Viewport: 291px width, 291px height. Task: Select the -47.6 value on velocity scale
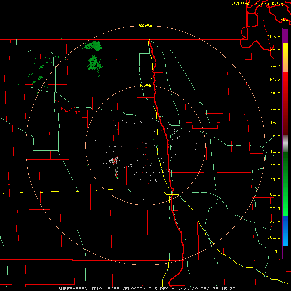(x=274, y=180)
